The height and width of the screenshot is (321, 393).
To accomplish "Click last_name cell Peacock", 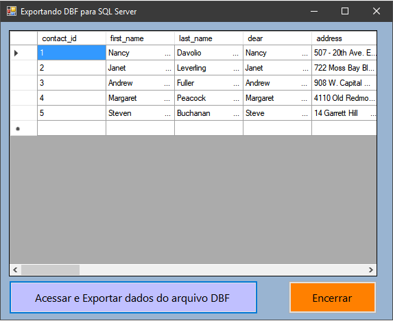I will pos(209,98).
